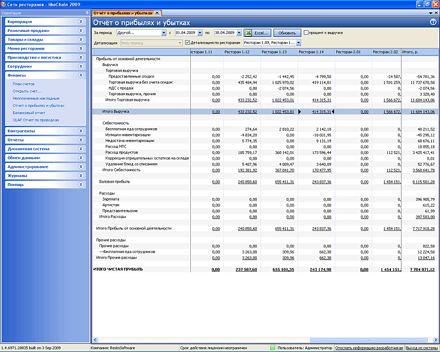This screenshot has height=352, width=440.
Task: Open Отчет о прибылях и убытках link
Action: (38, 106)
